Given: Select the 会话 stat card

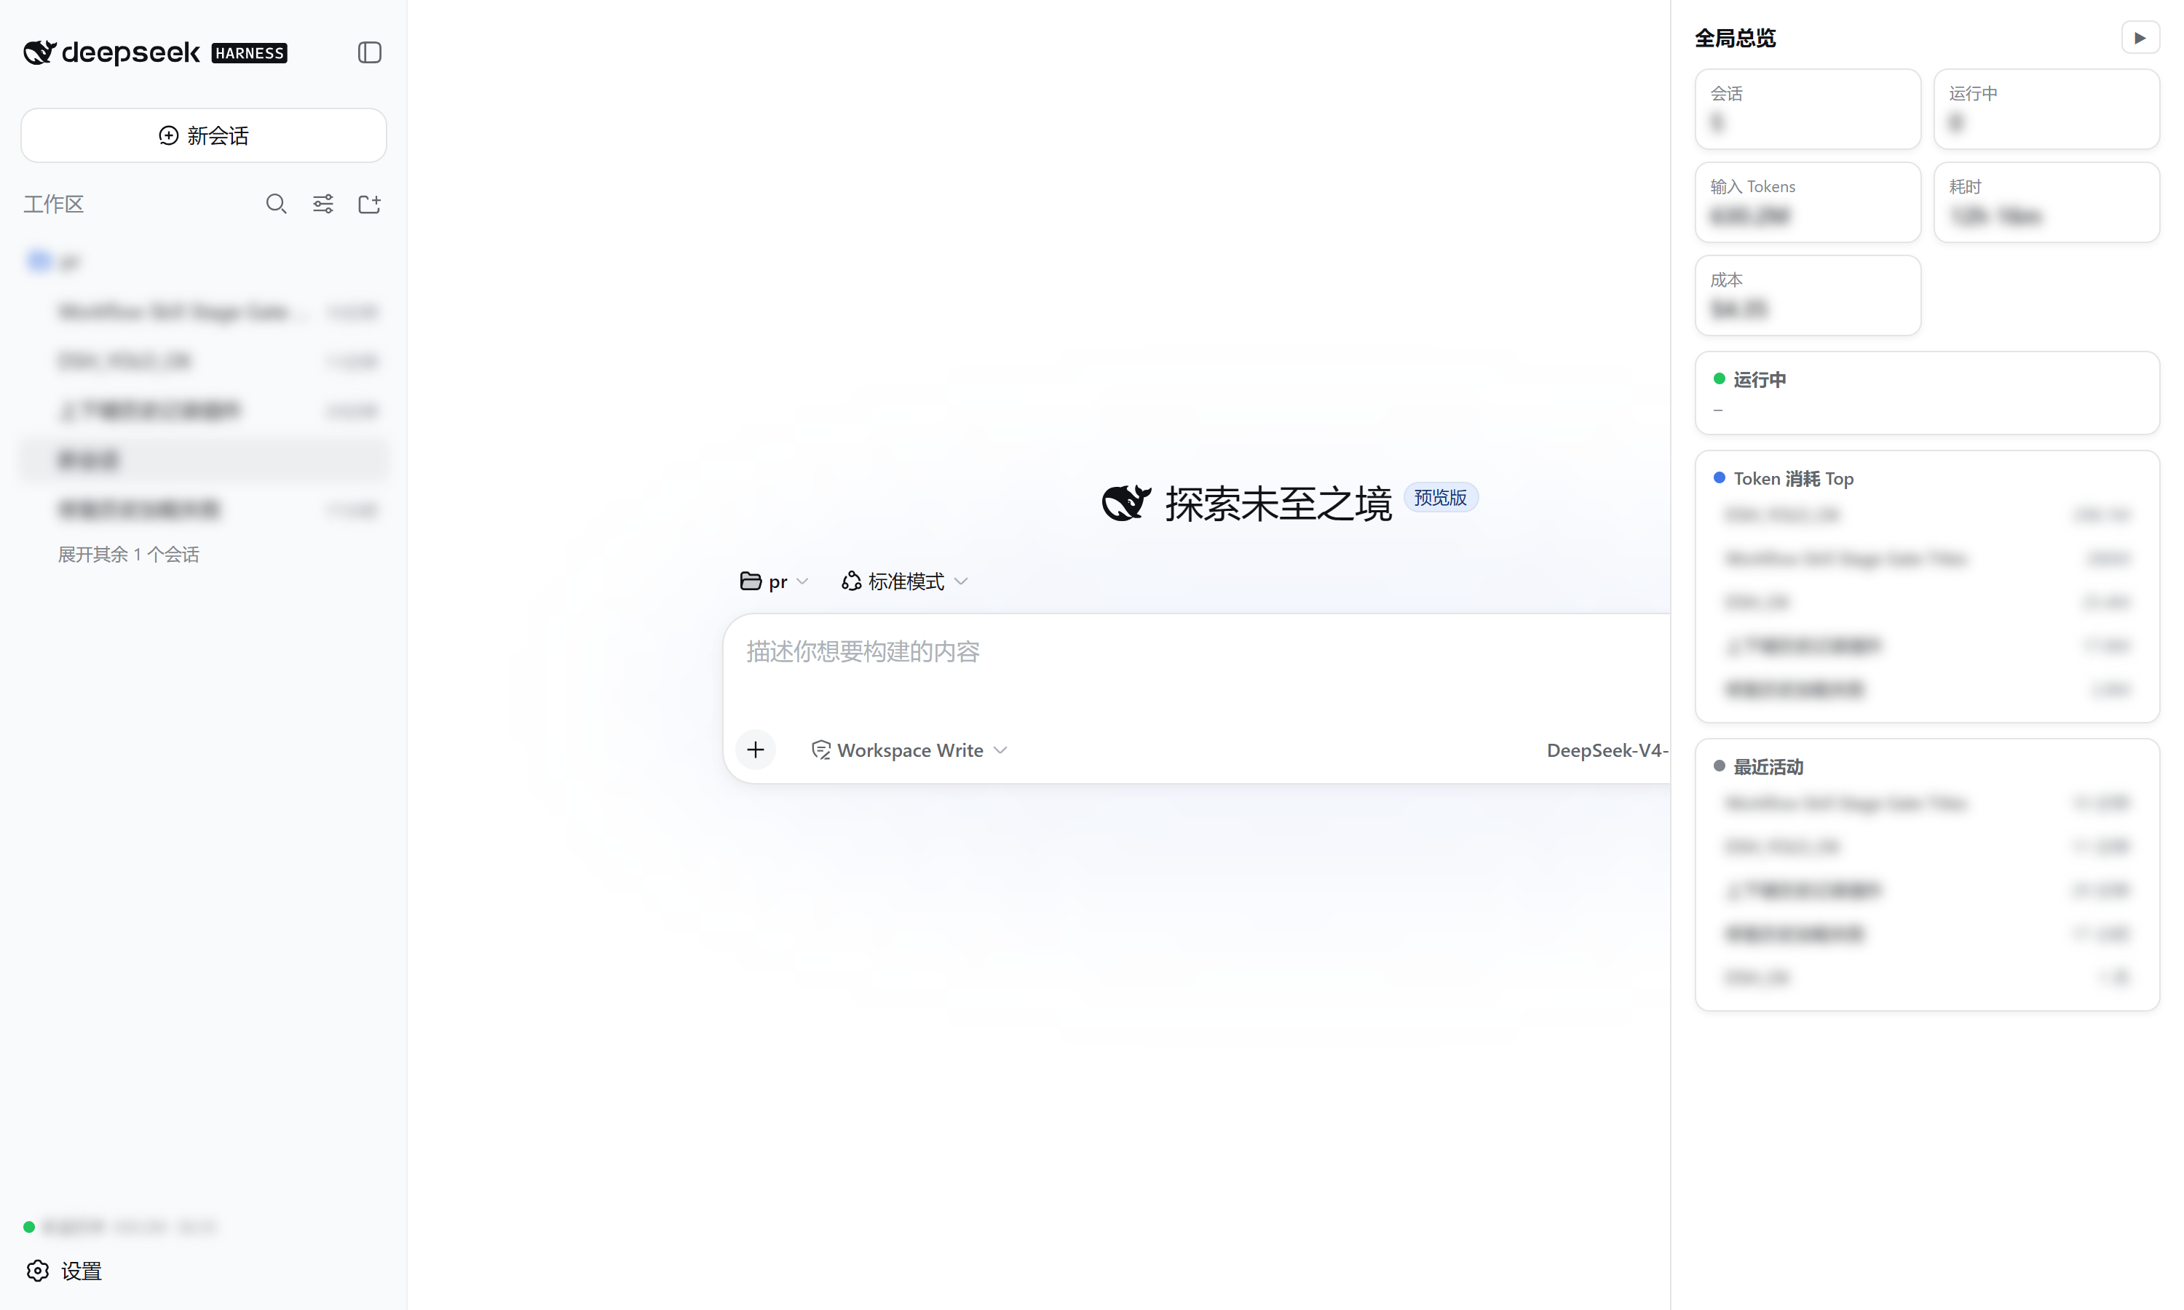Looking at the screenshot, I should tap(1808, 109).
